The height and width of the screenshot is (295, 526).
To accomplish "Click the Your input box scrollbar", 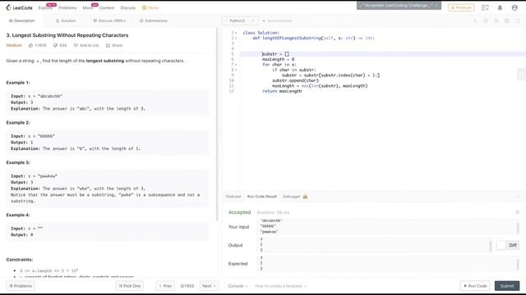I will pos(518,228).
